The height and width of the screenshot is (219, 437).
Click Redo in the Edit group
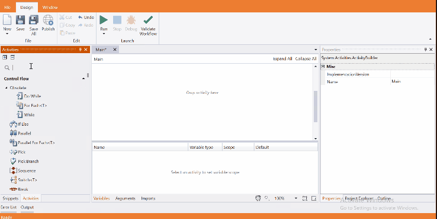85,25
